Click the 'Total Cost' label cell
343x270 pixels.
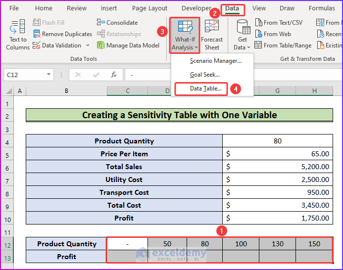click(x=124, y=205)
